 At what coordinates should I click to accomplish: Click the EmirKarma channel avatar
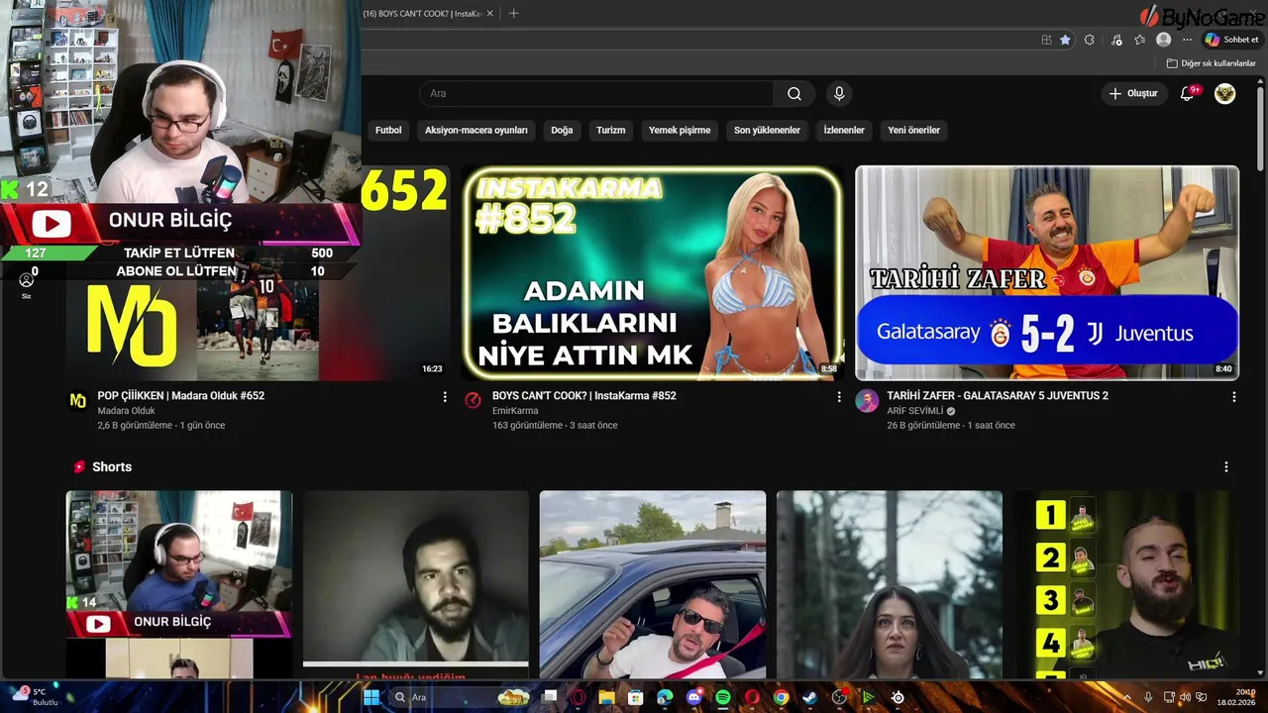point(474,400)
